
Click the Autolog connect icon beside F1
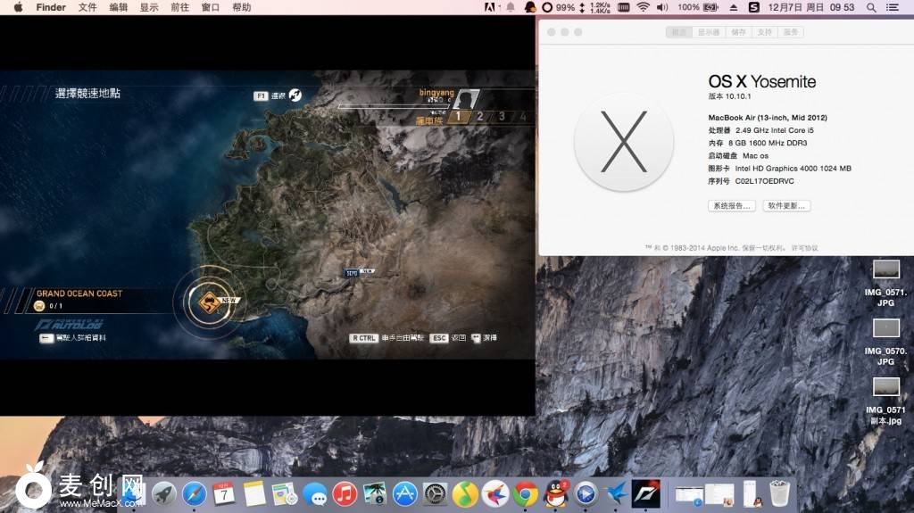click(294, 95)
